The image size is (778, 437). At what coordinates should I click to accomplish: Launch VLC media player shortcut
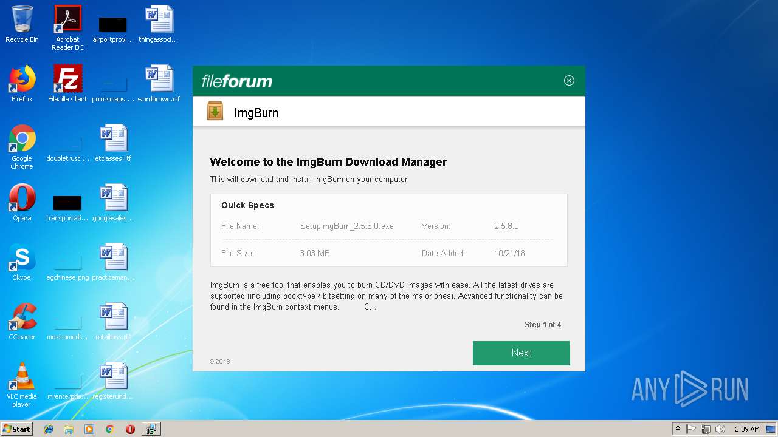tap(22, 385)
